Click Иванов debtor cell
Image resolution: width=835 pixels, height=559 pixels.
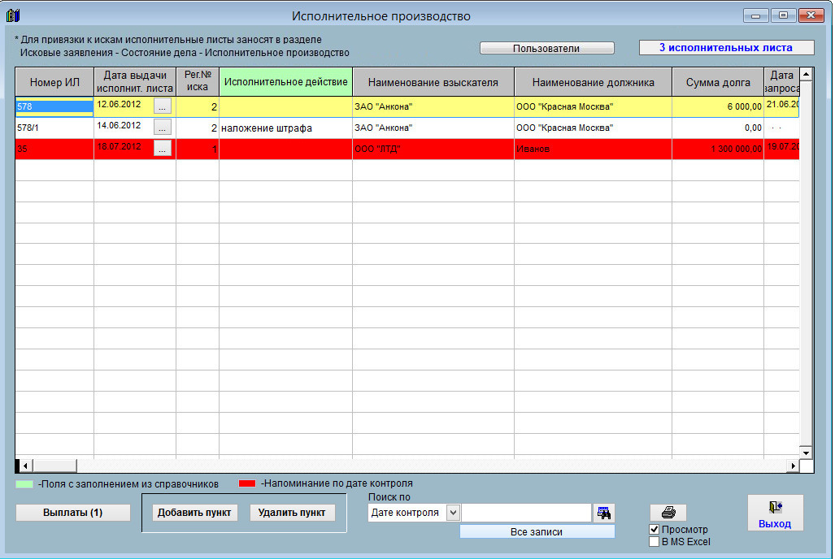[x=594, y=149]
